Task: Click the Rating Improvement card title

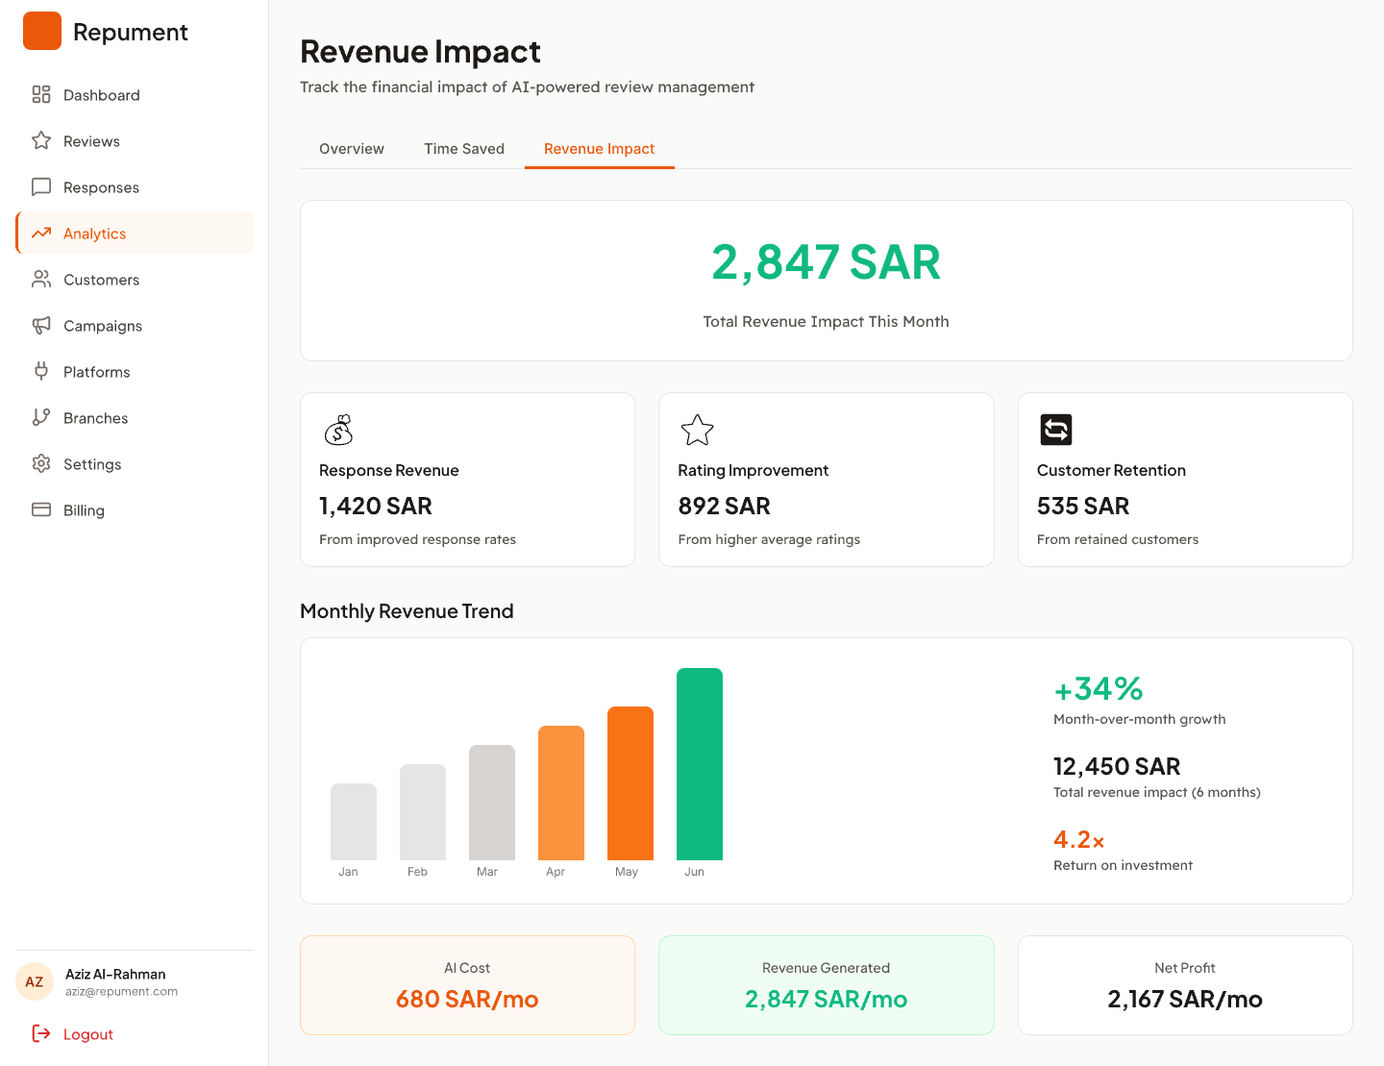Action: pos(754,470)
